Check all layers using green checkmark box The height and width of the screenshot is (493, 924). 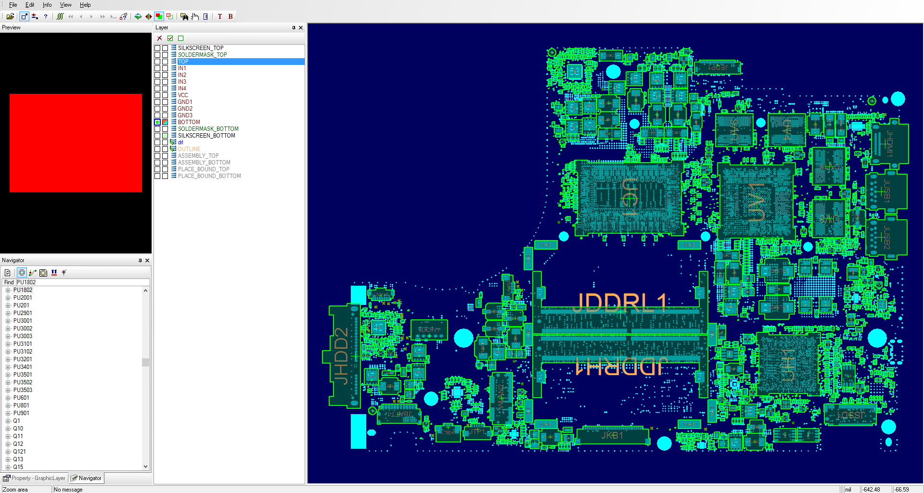[170, 38]
